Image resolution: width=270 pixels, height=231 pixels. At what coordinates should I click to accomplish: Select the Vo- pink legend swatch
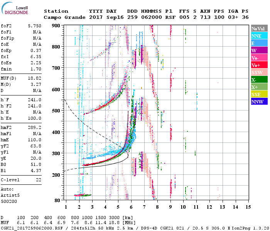click(x=259, y=58)
